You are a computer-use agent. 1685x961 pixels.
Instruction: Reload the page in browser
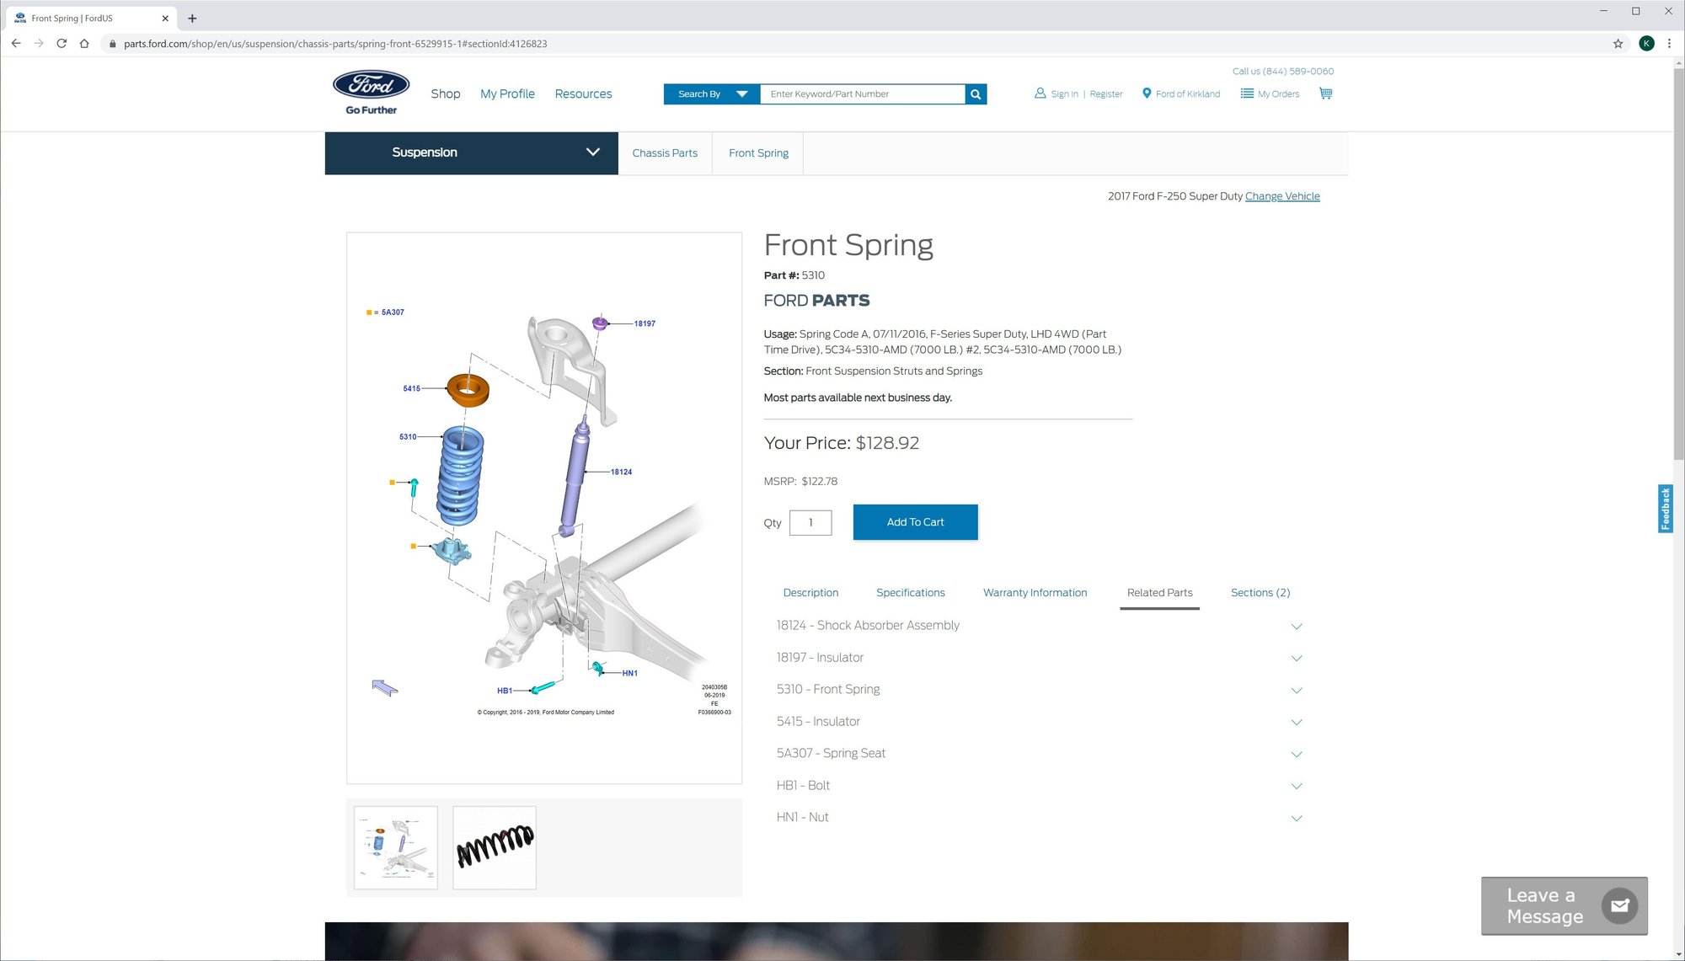click(62, 44)
